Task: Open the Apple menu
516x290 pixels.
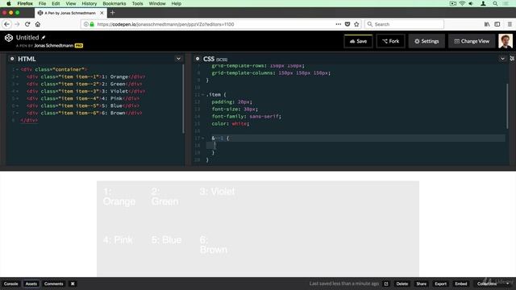Action: (x=9, y=3)
